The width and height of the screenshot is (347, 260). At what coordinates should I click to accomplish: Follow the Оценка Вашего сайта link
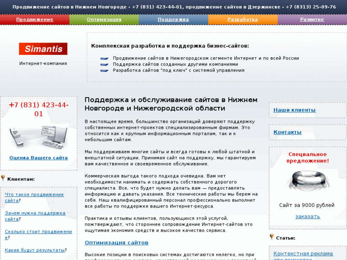[39, 158]
